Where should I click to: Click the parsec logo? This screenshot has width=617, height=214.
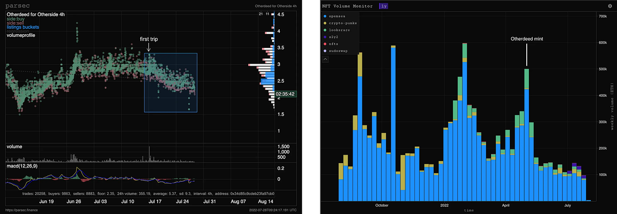tap(17, 6)
